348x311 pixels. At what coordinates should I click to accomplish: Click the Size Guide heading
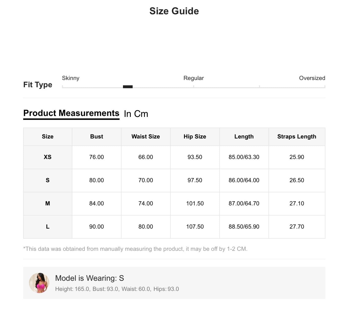pyautogui.click(x=174, y=11)
